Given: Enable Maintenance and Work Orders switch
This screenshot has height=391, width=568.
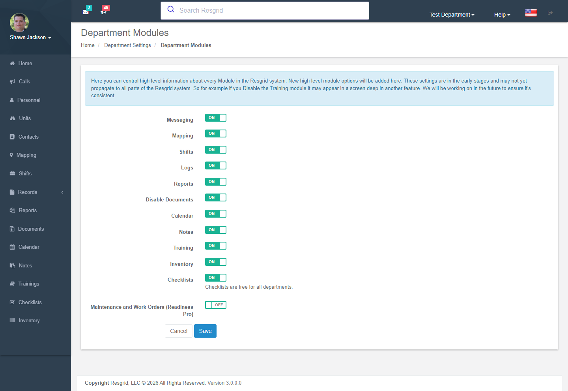Looking at the screenshot, I should click(216, 305).
